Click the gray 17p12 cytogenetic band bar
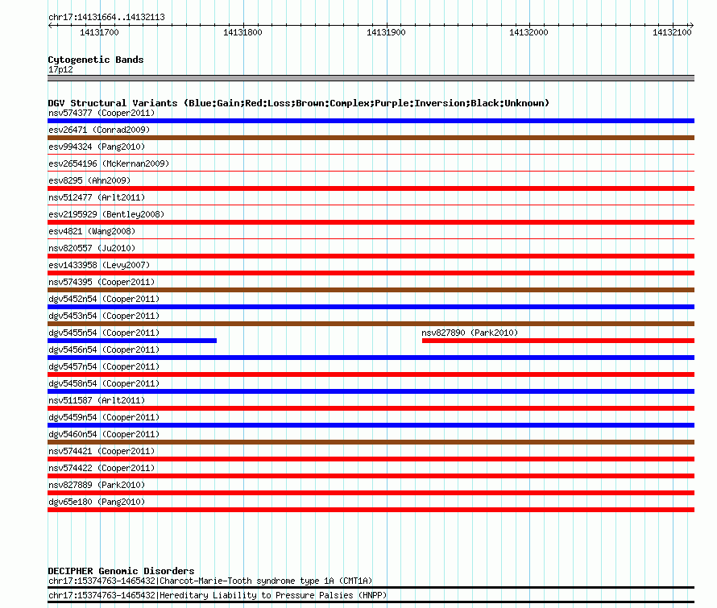Screen dimensions: 717x608 point(371,78)
